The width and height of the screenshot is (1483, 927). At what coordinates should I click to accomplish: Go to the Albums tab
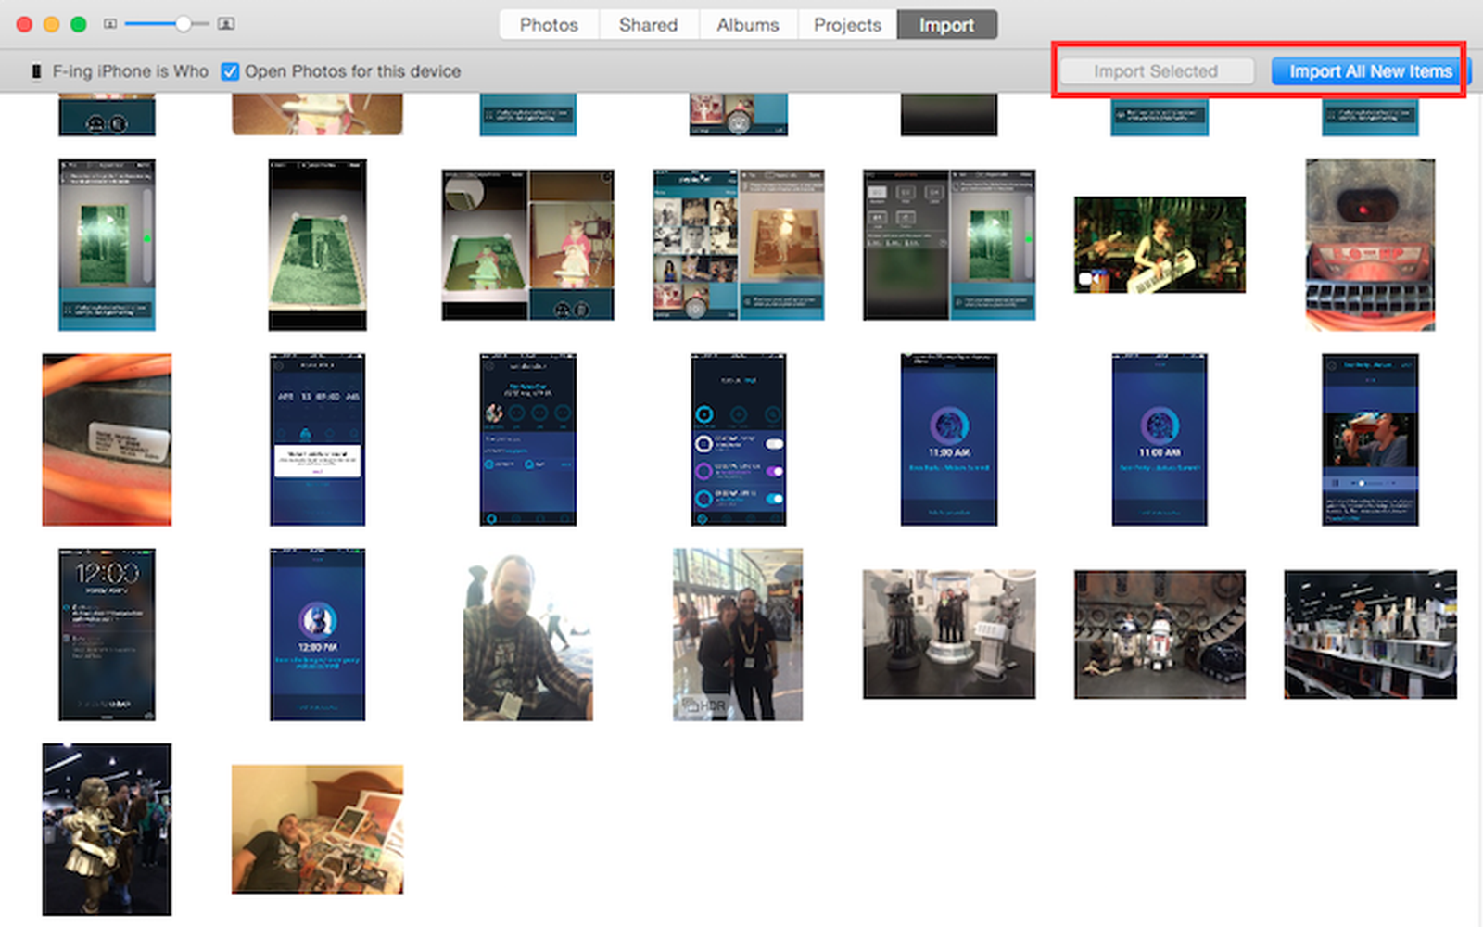coord(747,25)
